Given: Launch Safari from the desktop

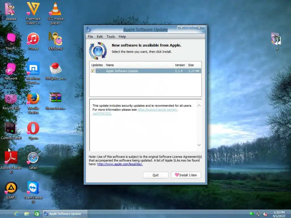Looking at the screenshot, I should click(33, 161).
